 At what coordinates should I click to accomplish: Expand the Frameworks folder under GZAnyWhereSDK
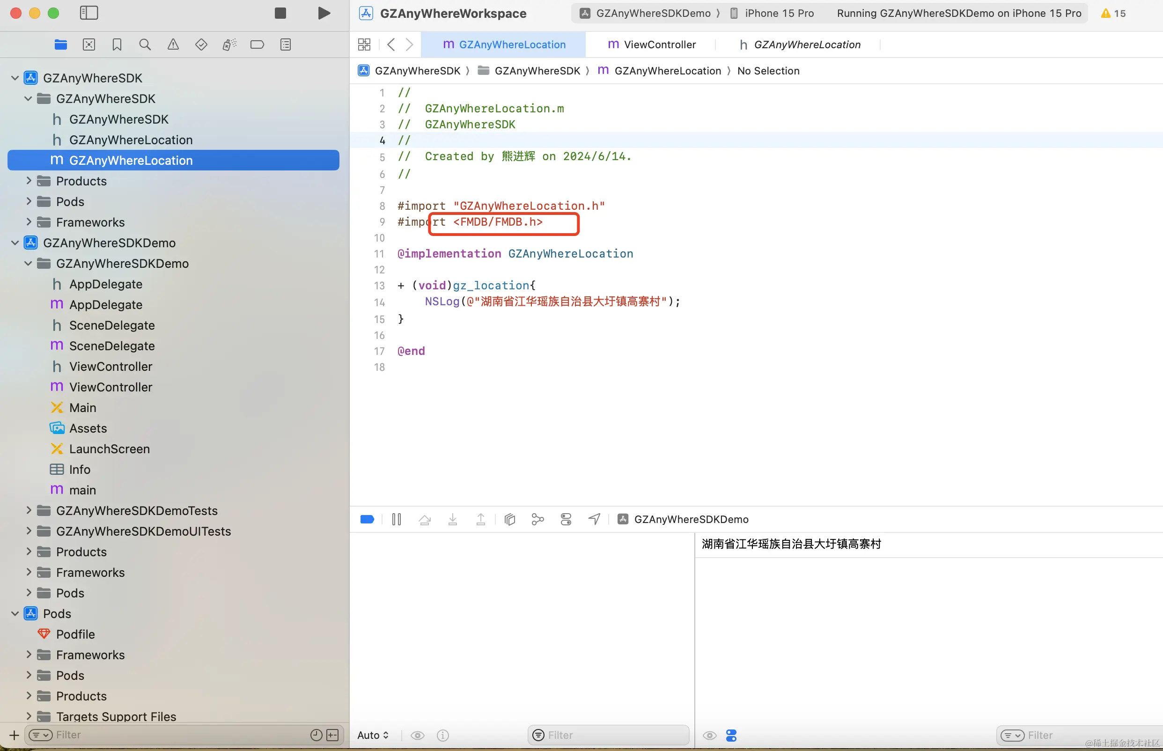pyautogui.click(x=29, y=222)
